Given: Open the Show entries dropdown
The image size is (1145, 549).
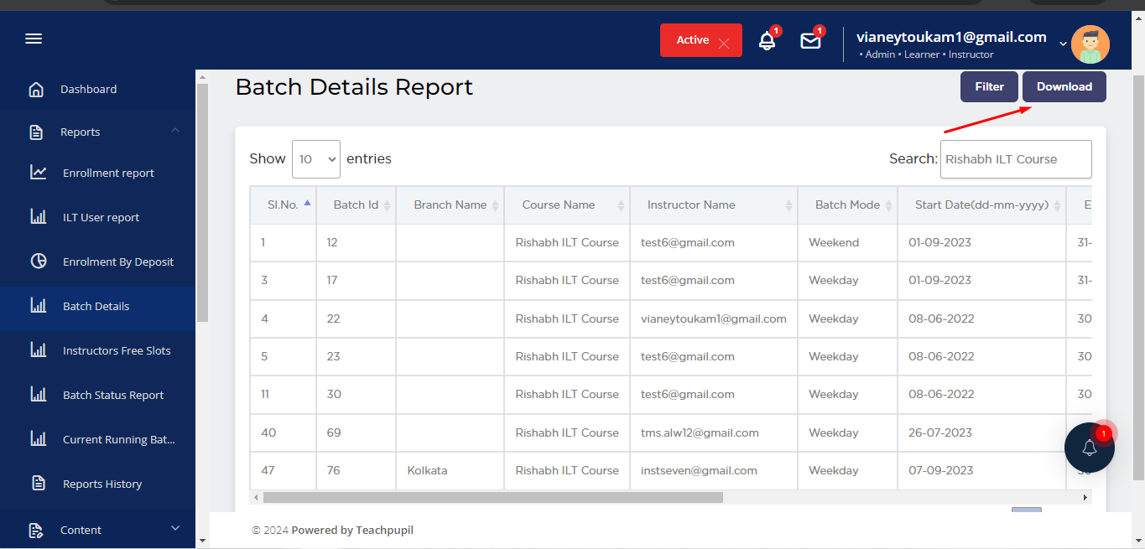Looking at the screenshot, I should coord(316,159).
